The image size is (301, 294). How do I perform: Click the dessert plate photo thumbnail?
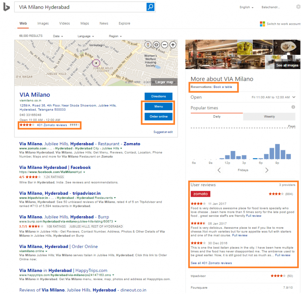pyautogui.click(x=287, y=47)
